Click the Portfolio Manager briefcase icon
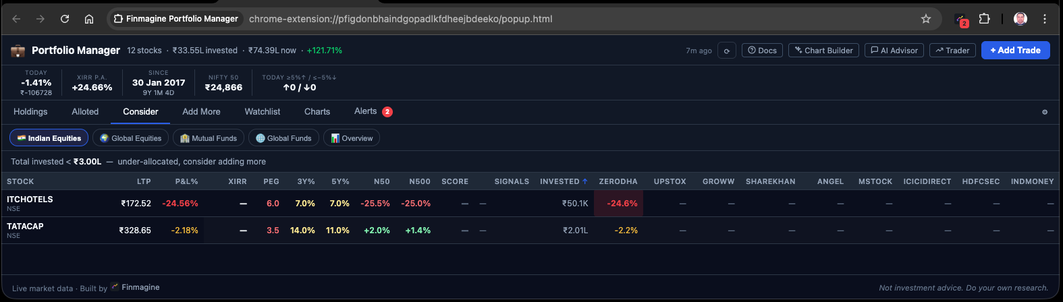Image resolution: width=1063 pixels, height=302 pixels. pyautogui.click(x=18, y=51)
